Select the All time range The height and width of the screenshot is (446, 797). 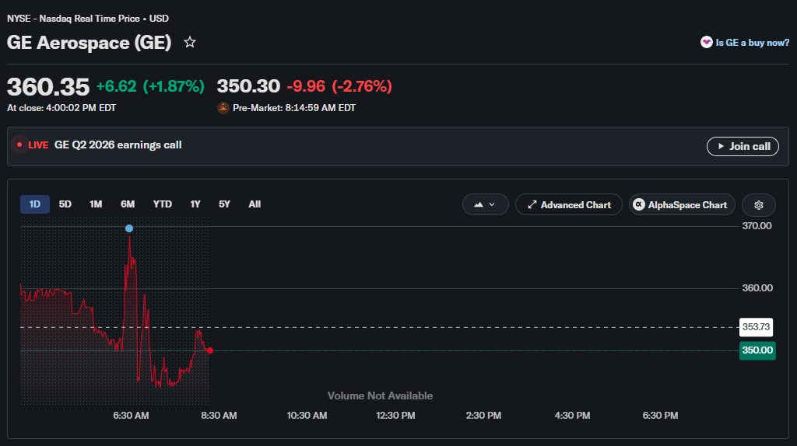255,204
